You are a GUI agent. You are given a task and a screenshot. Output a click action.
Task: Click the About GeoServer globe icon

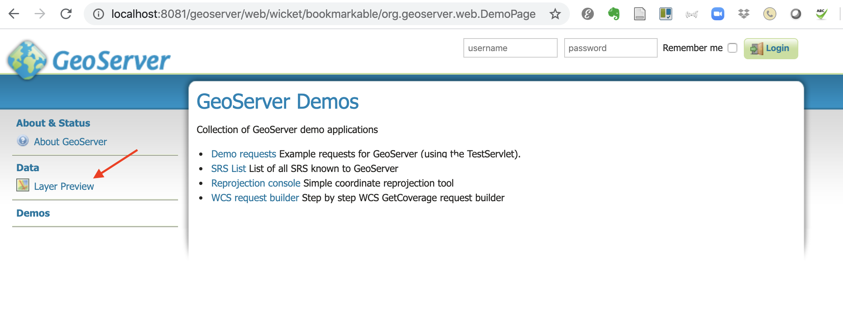click(23, 141)
